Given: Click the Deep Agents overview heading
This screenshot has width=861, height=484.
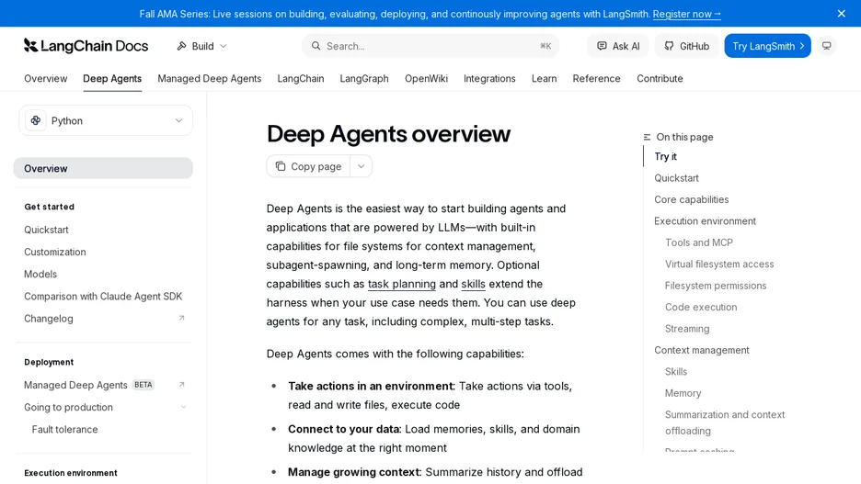Looking at the screenshot, I should [388, 134].
